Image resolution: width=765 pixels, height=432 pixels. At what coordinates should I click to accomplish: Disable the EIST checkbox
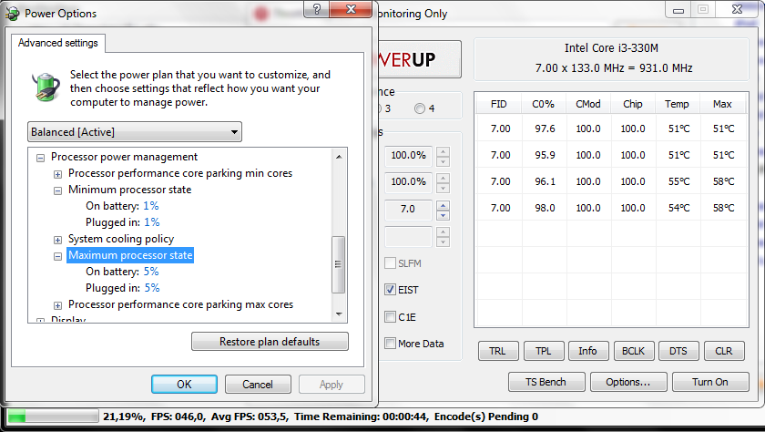(x=390, y=290)
